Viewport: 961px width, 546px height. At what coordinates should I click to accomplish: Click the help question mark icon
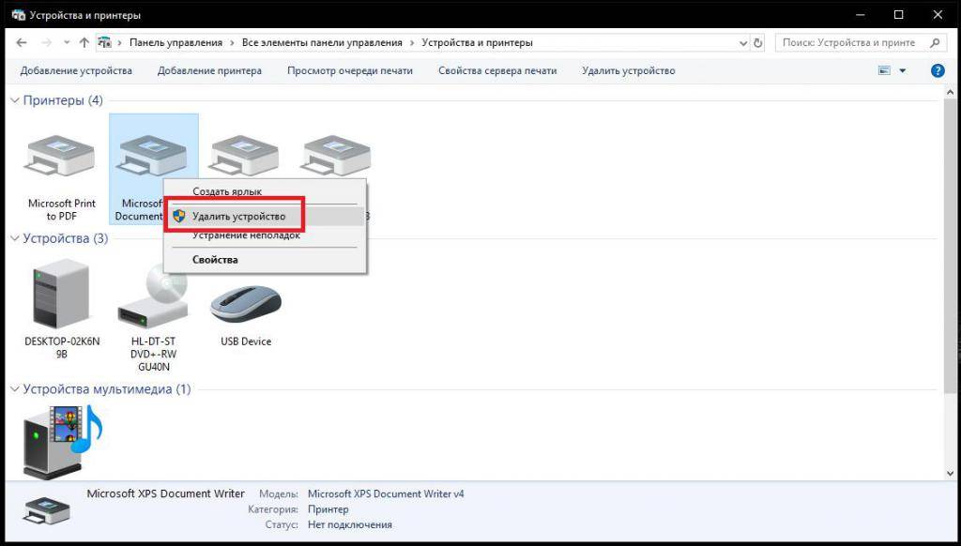coord(938,70)
